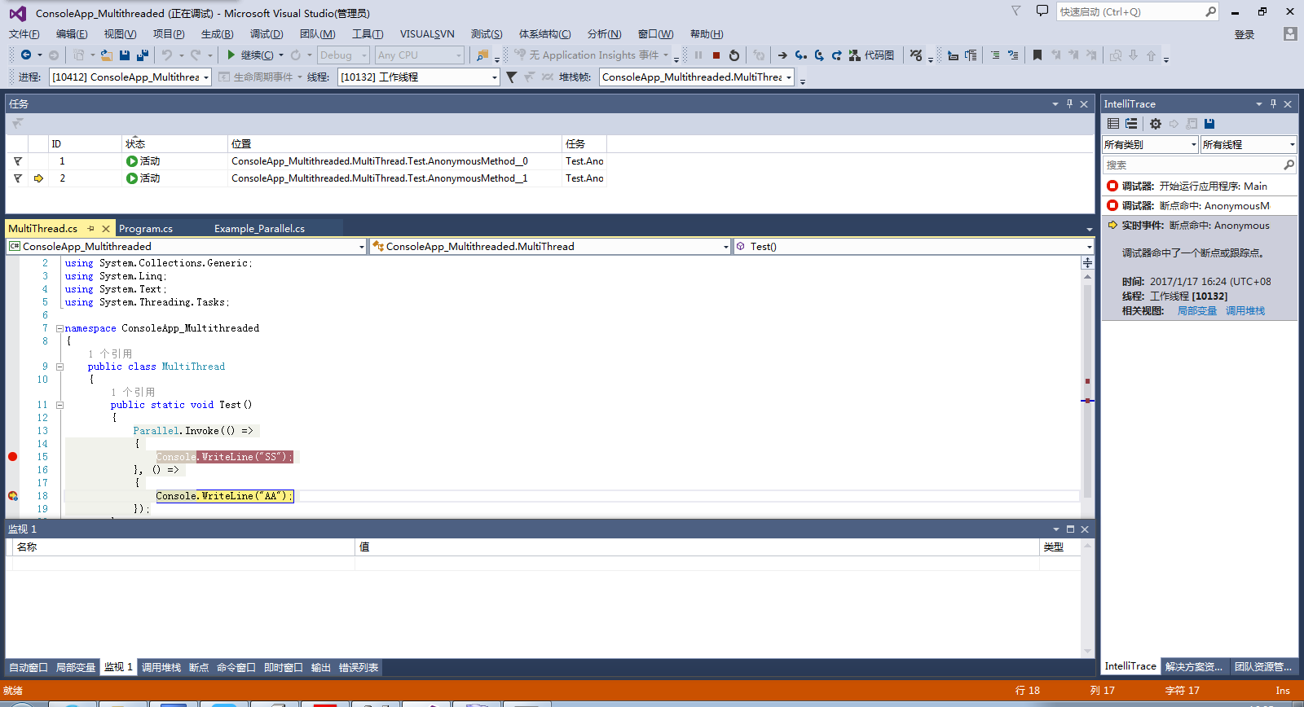Click the Save (single floppy disk) icon
The width and height of the screenshot is (1304, 707).
tap(125, 55)
